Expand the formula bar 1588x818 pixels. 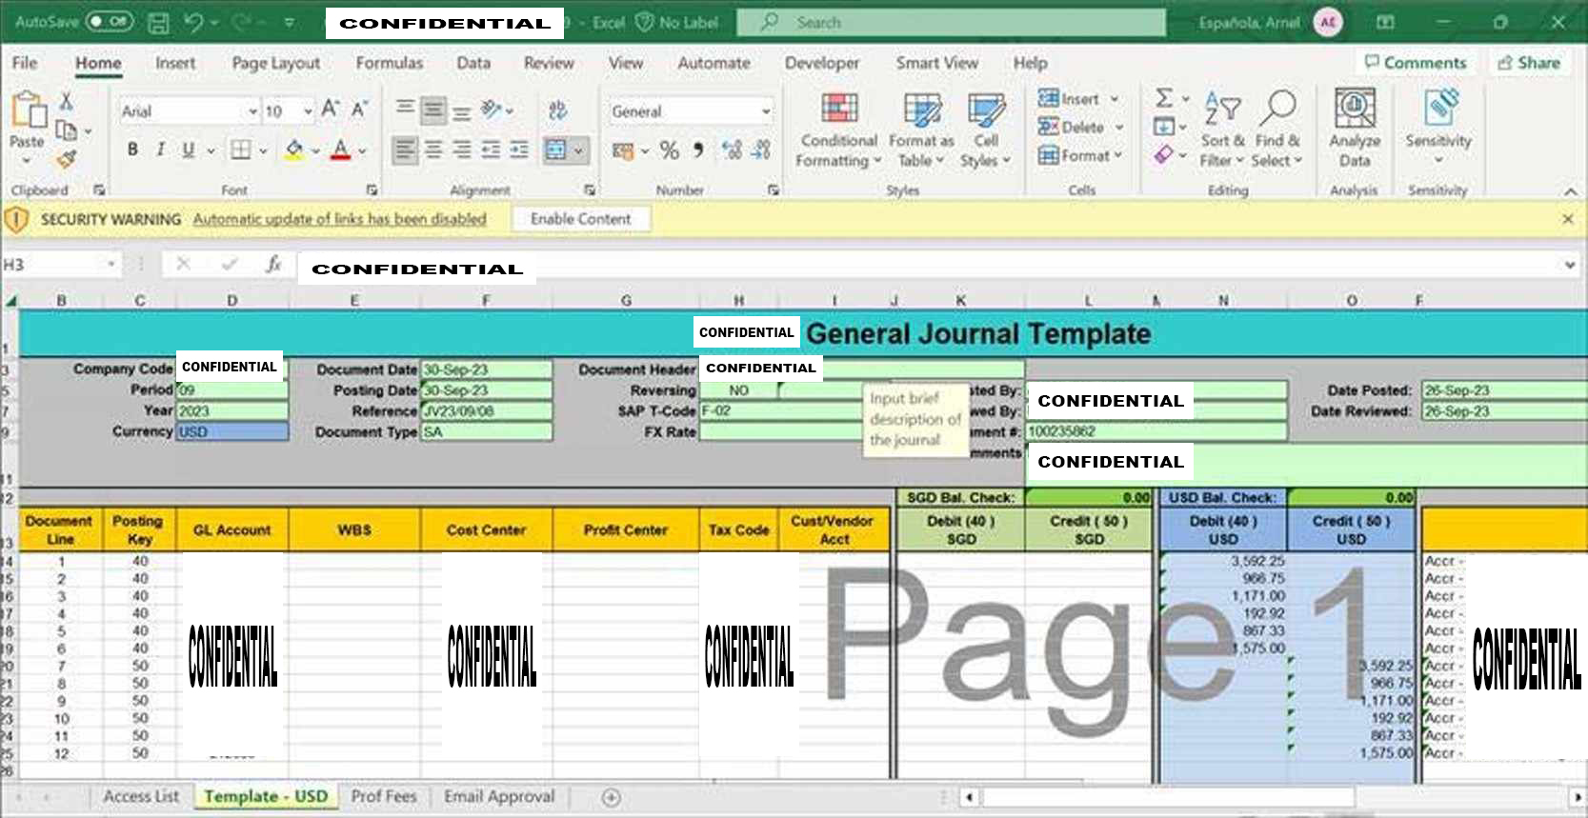pos(1569,265)
